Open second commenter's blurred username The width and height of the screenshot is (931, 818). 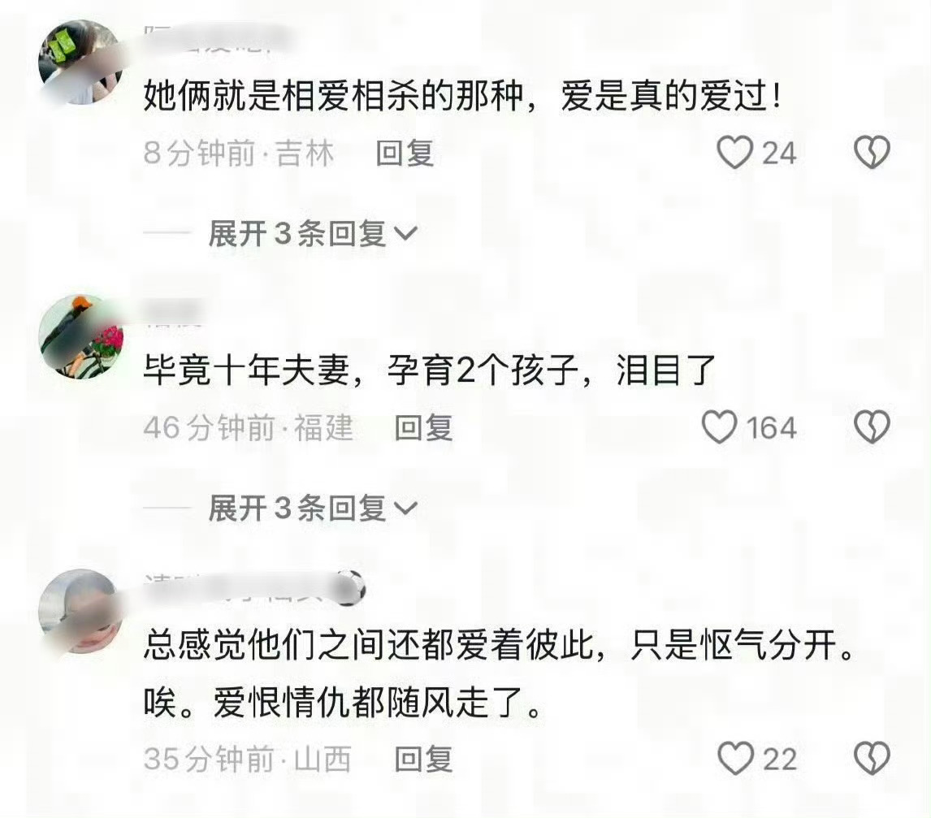click(x=173, y=313)
